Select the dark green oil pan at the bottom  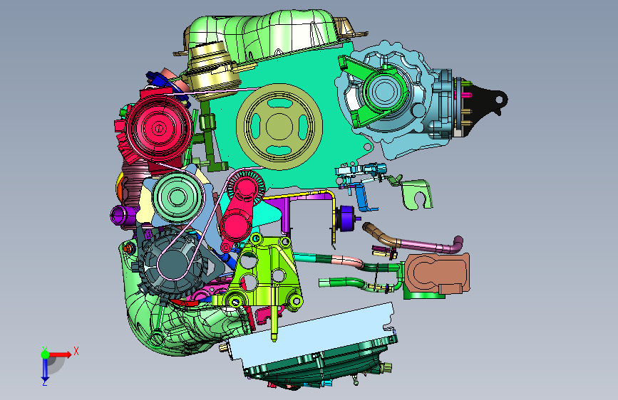321,364
